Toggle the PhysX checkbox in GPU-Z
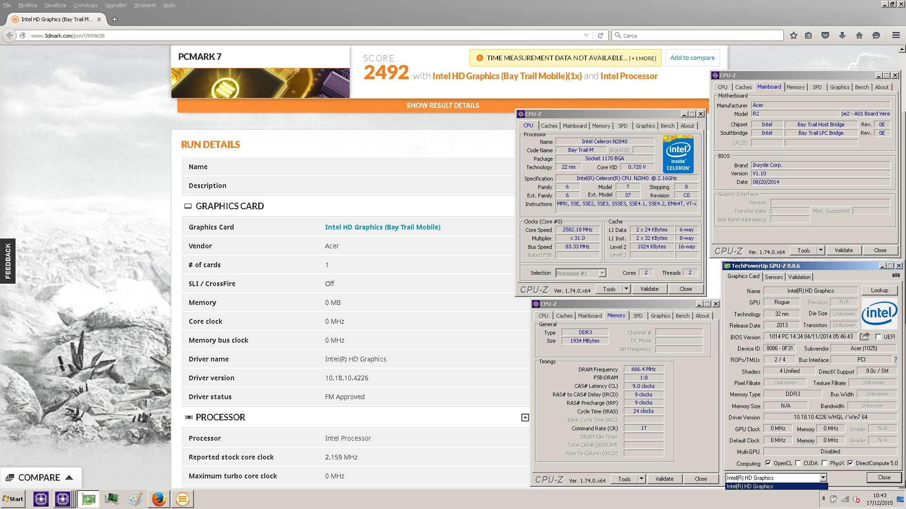The height and width of the screenshot is (509, 906). click(x=824, y=463)
